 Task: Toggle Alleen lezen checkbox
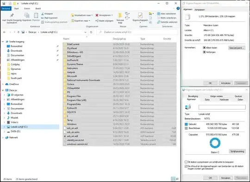pyautogui.click(x=204, y=48)
